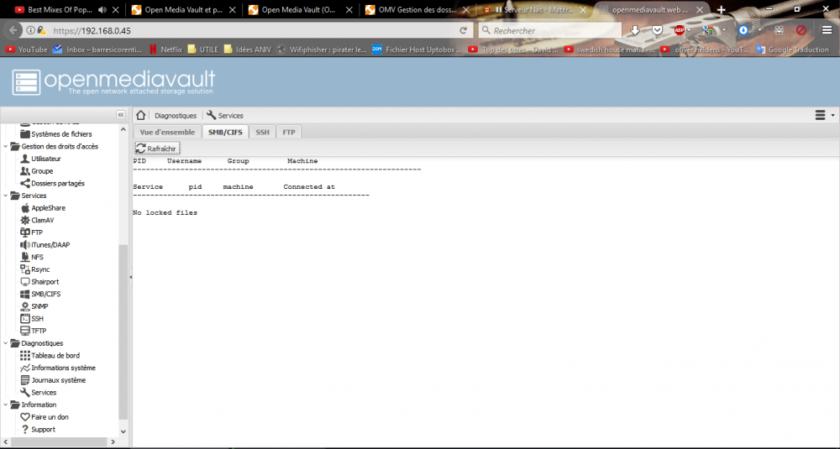Viewport: 840px width, 449px height.
Task: Switch to OMV Gestion des doss browser tab
Action: [x=417, y=9]
